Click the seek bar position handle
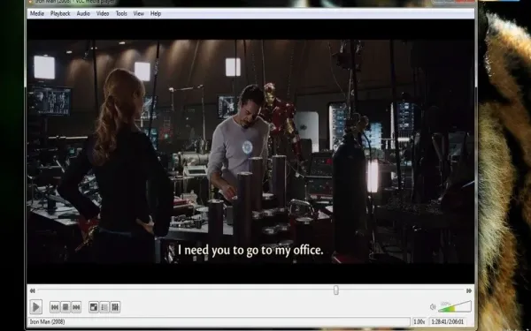This screenshot has height=331, width=531. tap(336, 290)
